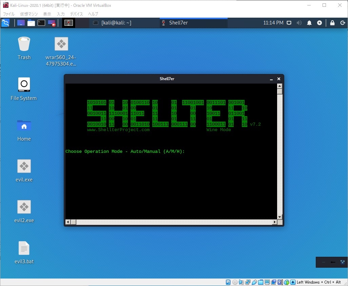Click the horizontal scrollbar thumb in Shell7er
Viewport: 348px width, 286px height.
click(73, 222)
